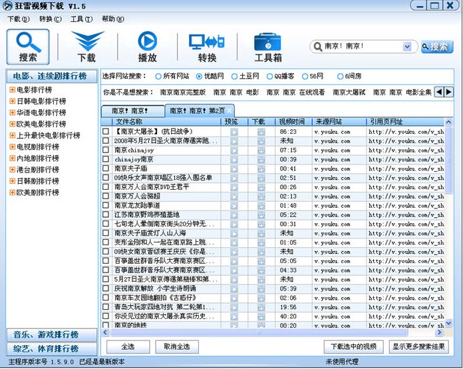Close the 南京!南京! 第2页 tab

pos(230,111)
